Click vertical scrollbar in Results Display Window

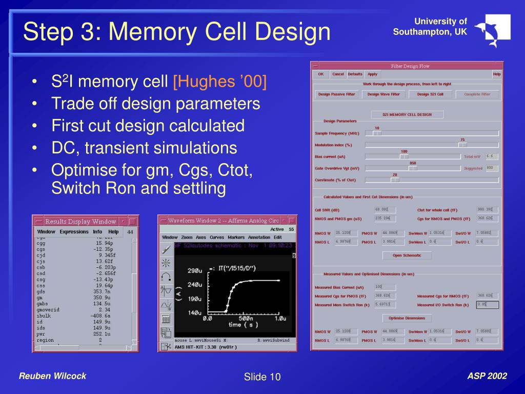[x=134, y=291]
